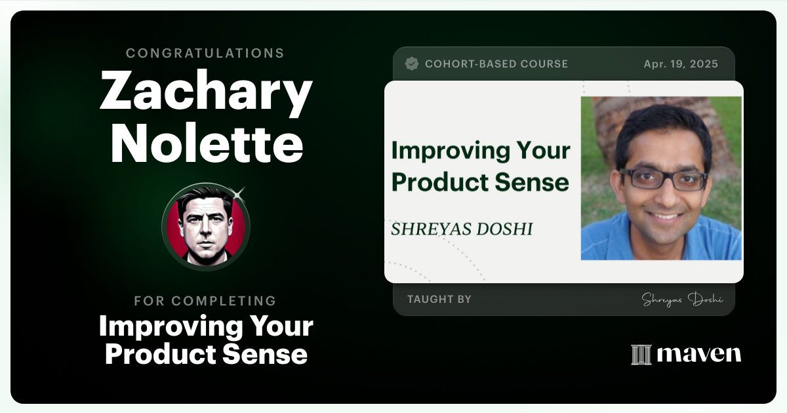The height and width of the screenshot is (413, 787).
Task: Click the white course title below 'For Completing'
Action: (x=206, y=340)
